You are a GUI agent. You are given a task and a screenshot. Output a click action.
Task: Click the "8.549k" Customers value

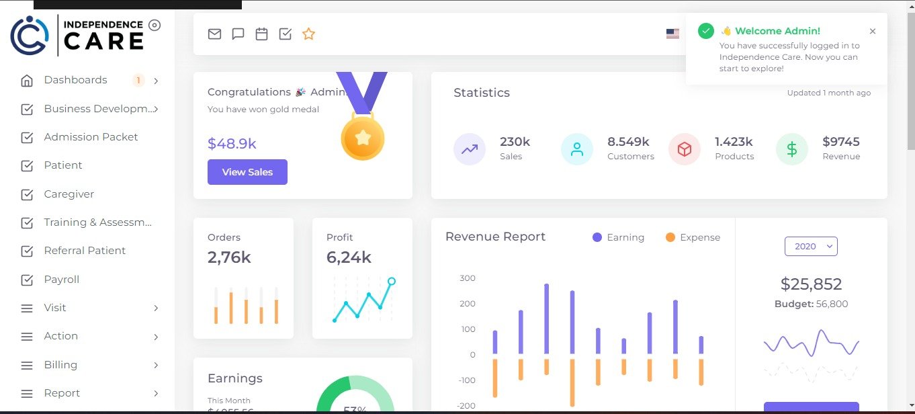coord(628,142)
